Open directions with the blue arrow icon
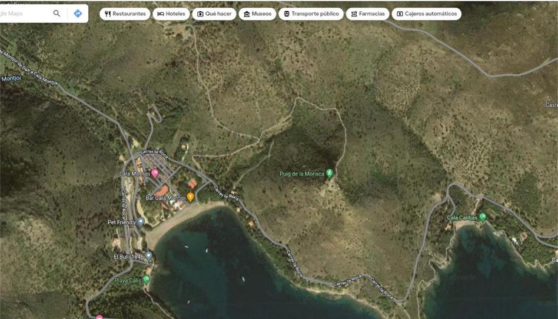The height and width of the screenshot is (319, 558). pos(78,14)
